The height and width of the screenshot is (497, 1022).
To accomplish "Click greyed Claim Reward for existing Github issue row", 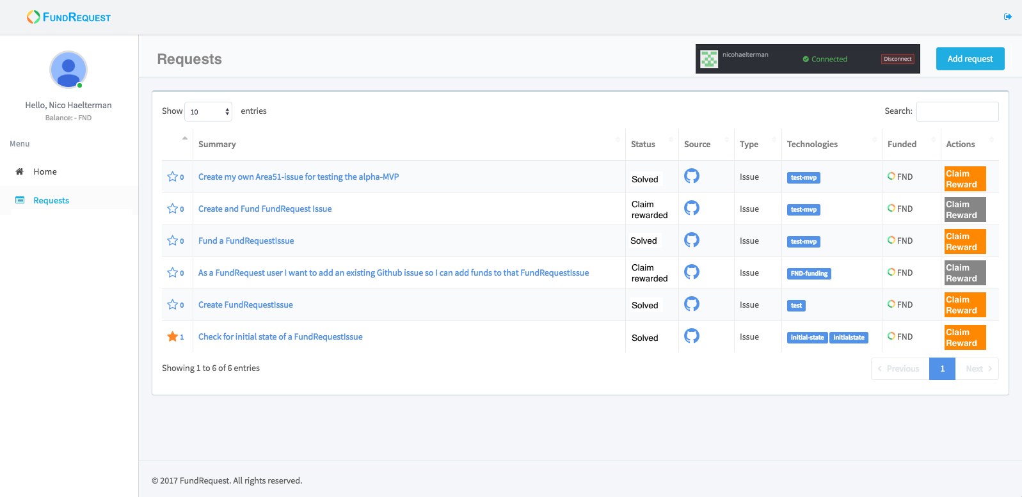I will point(965,272).
